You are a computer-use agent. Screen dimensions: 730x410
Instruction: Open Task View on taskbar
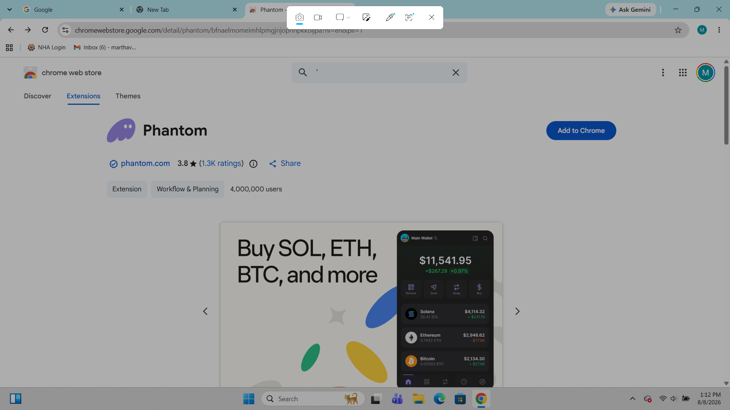tap(376, 399)
